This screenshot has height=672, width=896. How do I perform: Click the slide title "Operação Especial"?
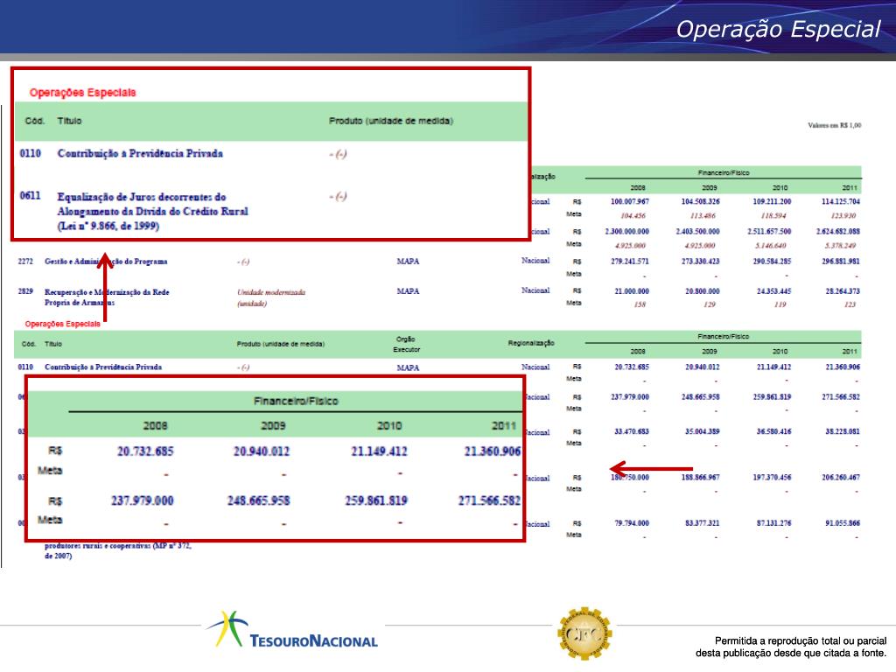(x=778, y=29)
